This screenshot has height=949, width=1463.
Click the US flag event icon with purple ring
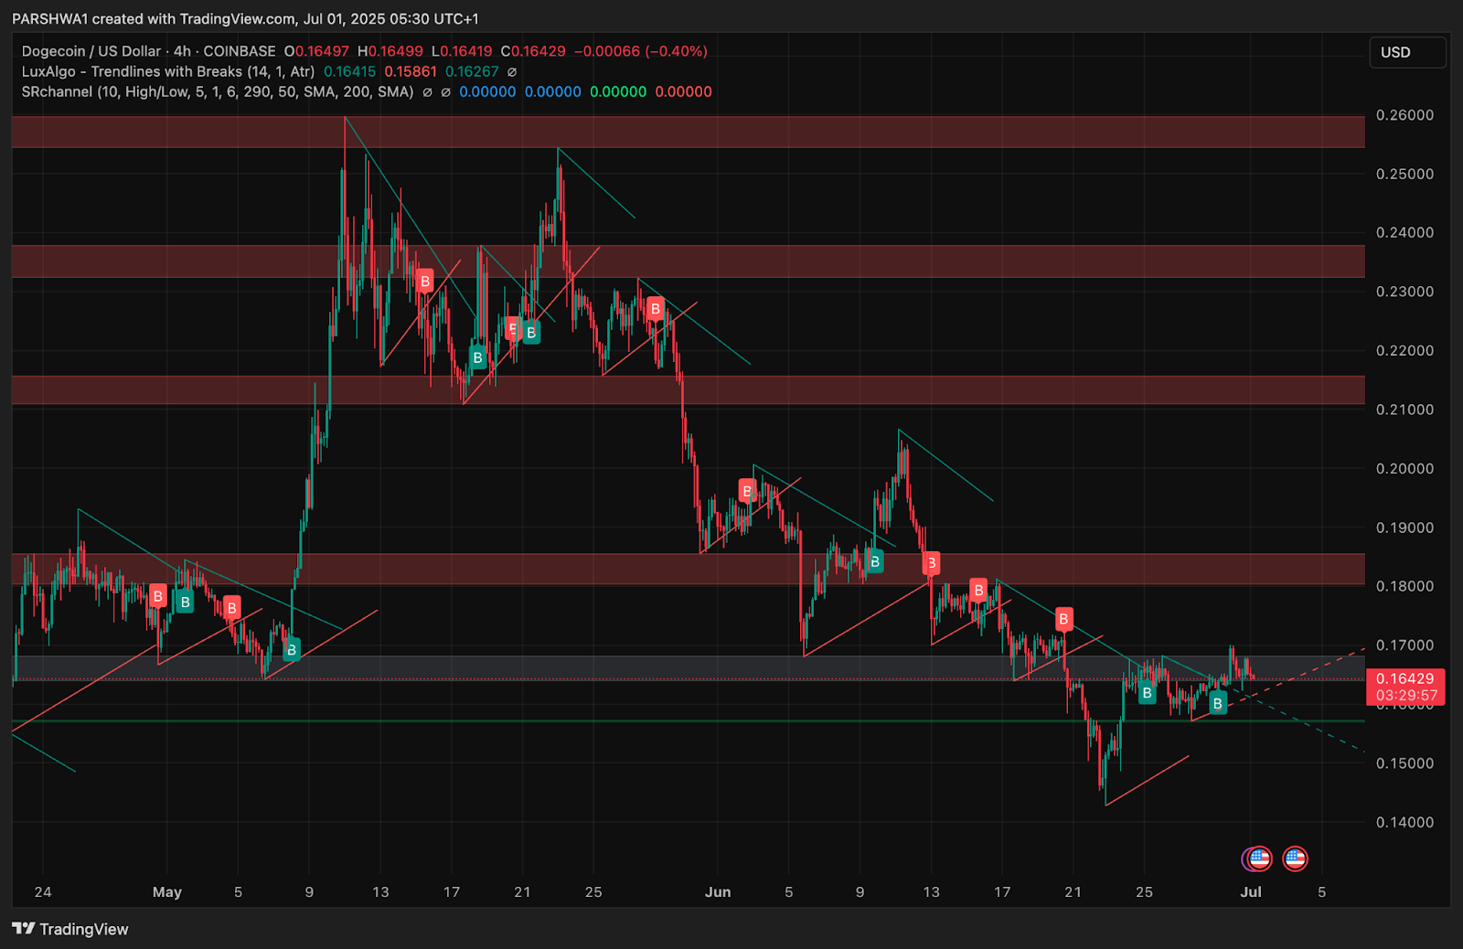pyautogui.click(x=1258, y=858)
